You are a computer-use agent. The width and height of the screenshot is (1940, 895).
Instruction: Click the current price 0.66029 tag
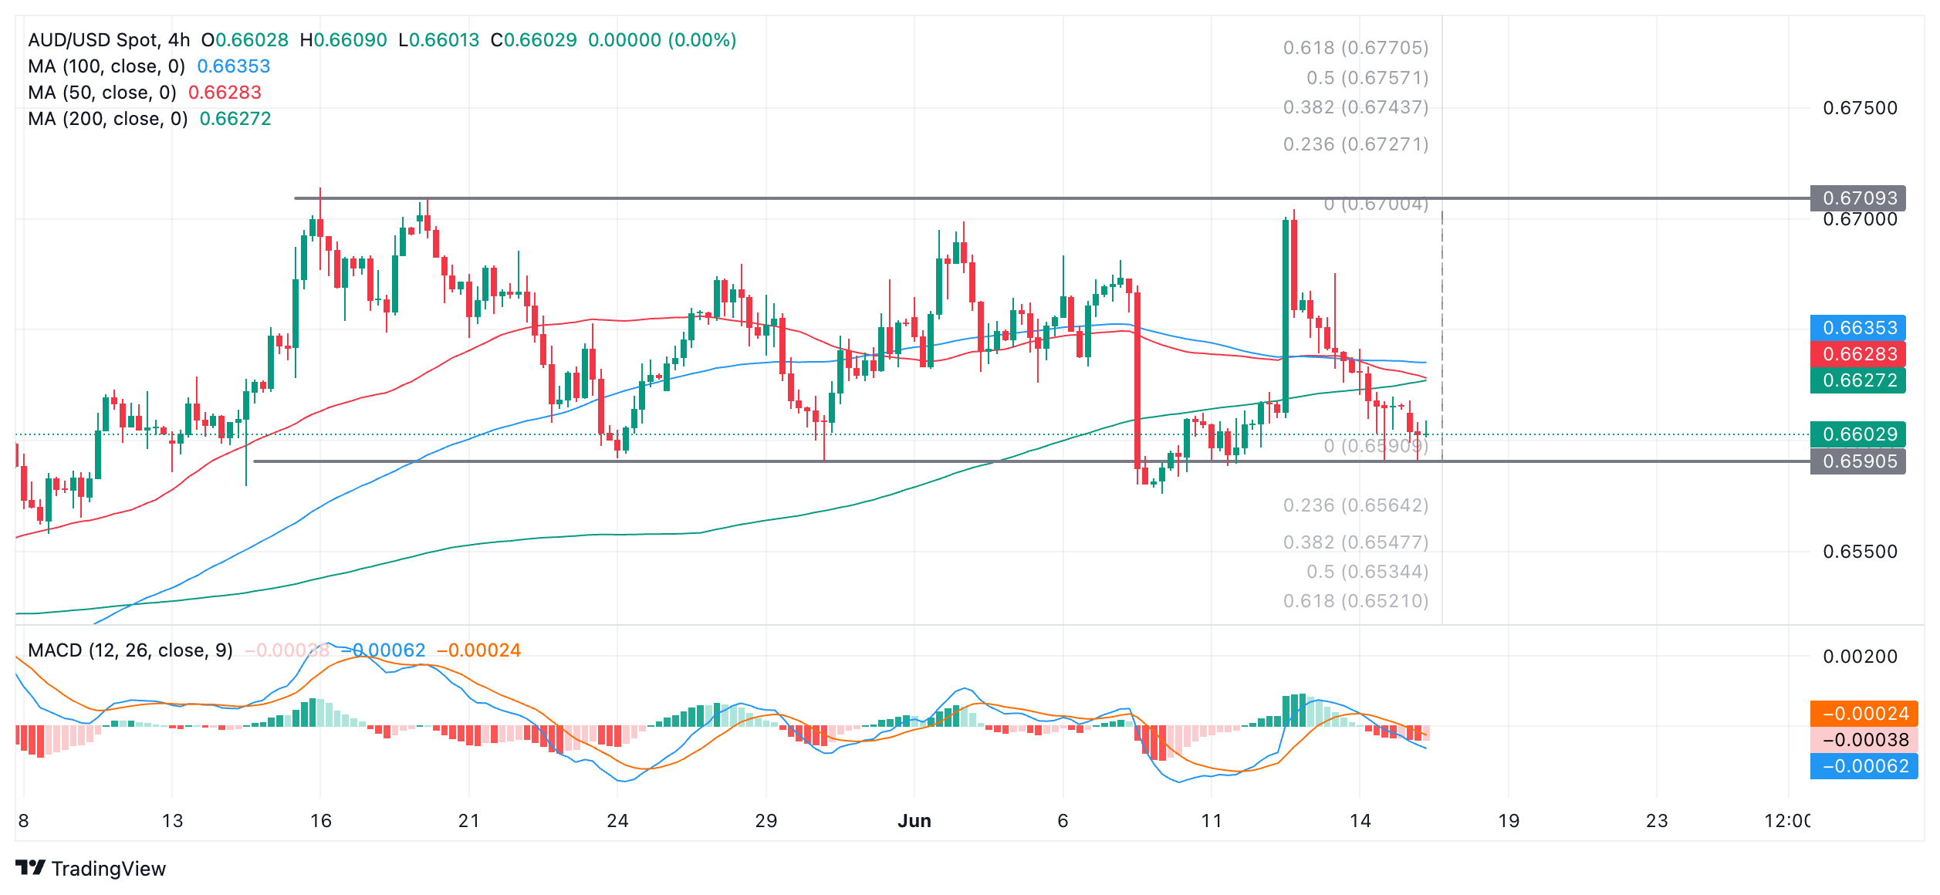click(1858, 434)
